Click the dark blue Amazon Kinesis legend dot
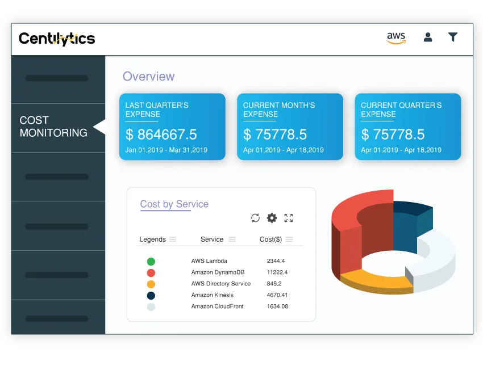The height and width of the screenshot is (370, 483). click(x=151, y=296)
